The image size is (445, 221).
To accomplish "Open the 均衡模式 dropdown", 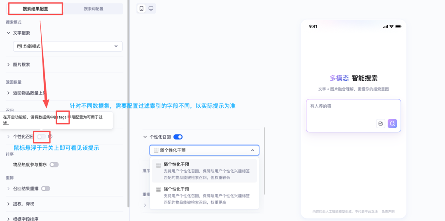I will 68,46.
